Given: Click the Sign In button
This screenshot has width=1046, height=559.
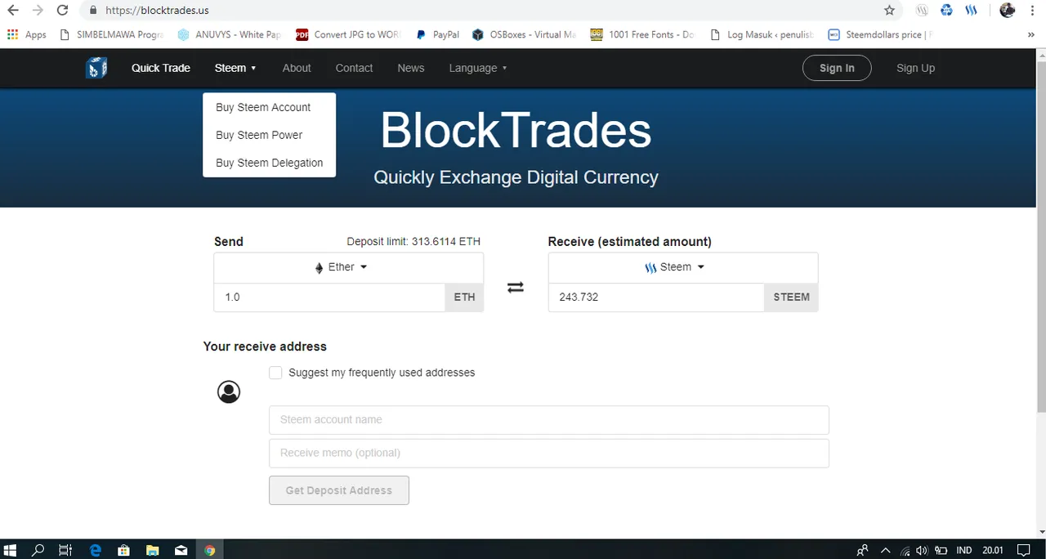Looking at the screenshot, I should (837, 68).
